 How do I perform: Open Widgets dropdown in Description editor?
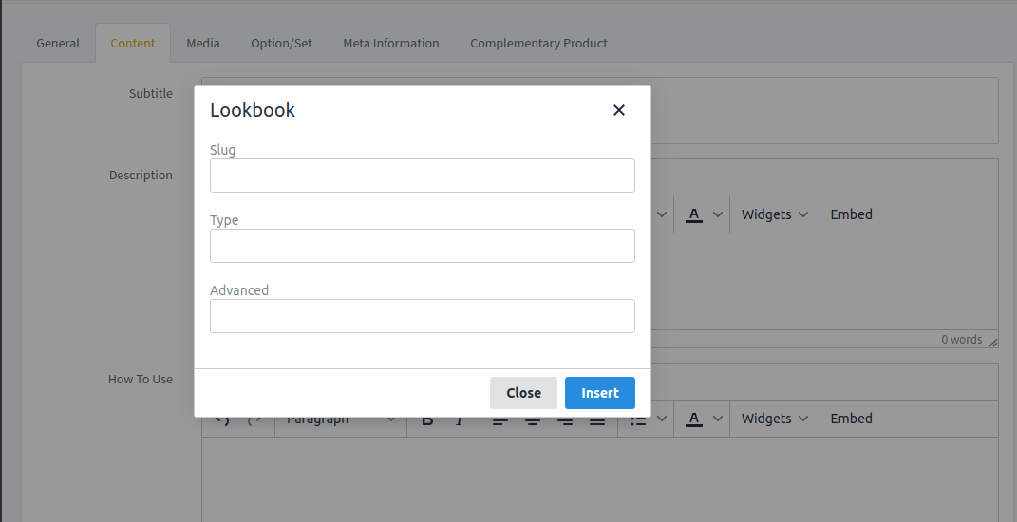point(774,214)
